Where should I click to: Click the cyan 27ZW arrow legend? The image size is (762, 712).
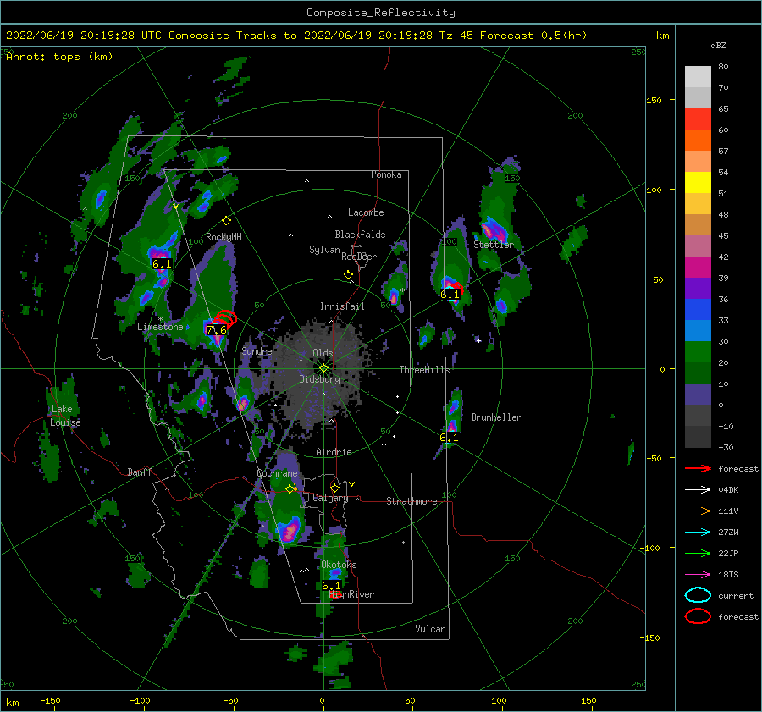point(698,533)
